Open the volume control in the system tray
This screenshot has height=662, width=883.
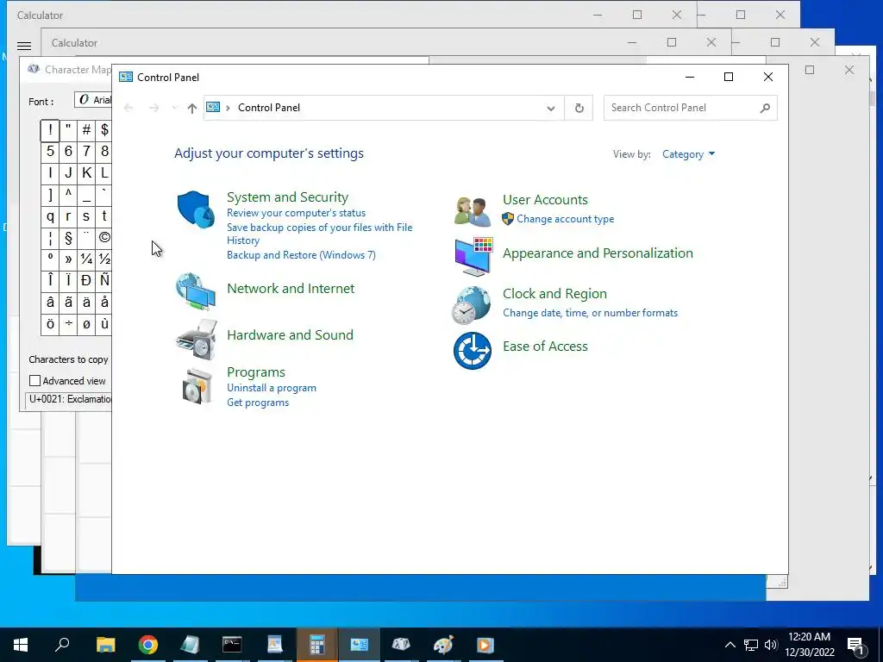pos(771,645)
